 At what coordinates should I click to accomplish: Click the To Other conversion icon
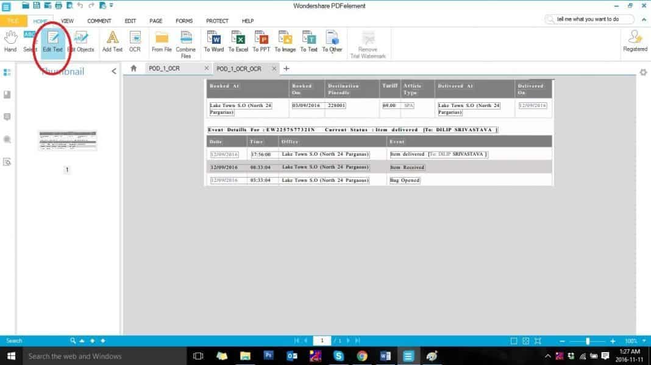pos(332,41)
